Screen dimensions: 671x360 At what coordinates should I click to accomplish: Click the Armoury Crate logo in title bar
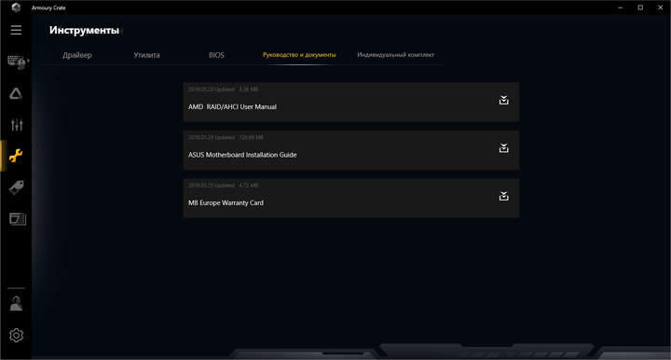coord(16,7)
